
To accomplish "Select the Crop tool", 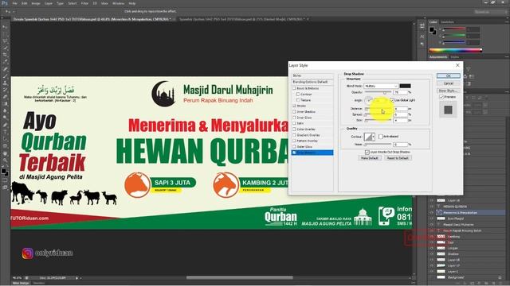I will coord(5,55).
